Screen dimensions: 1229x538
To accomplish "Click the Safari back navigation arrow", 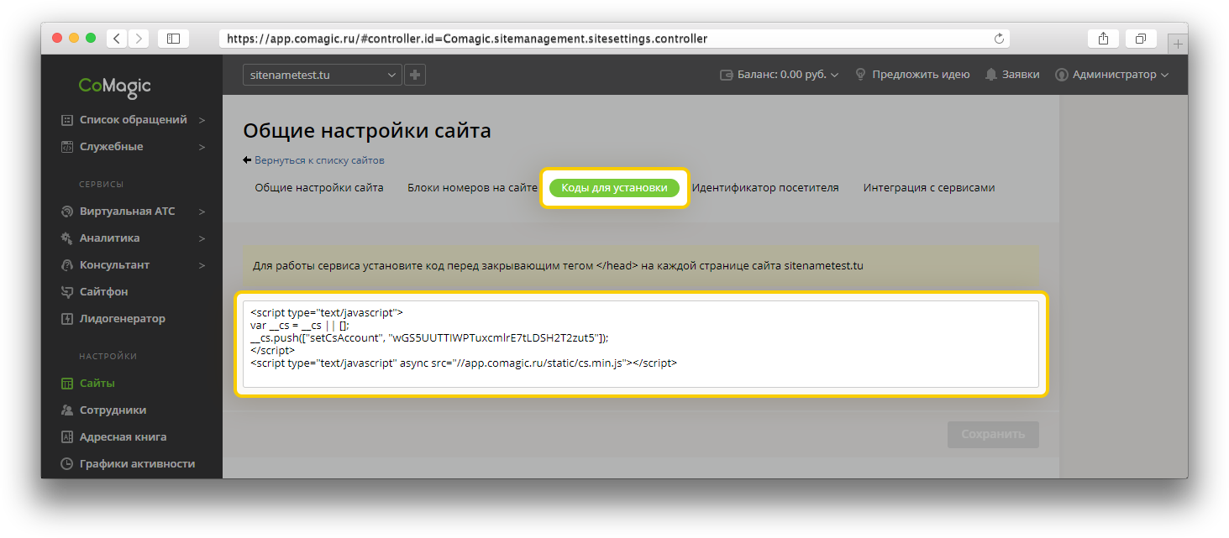I will (116, 39).
